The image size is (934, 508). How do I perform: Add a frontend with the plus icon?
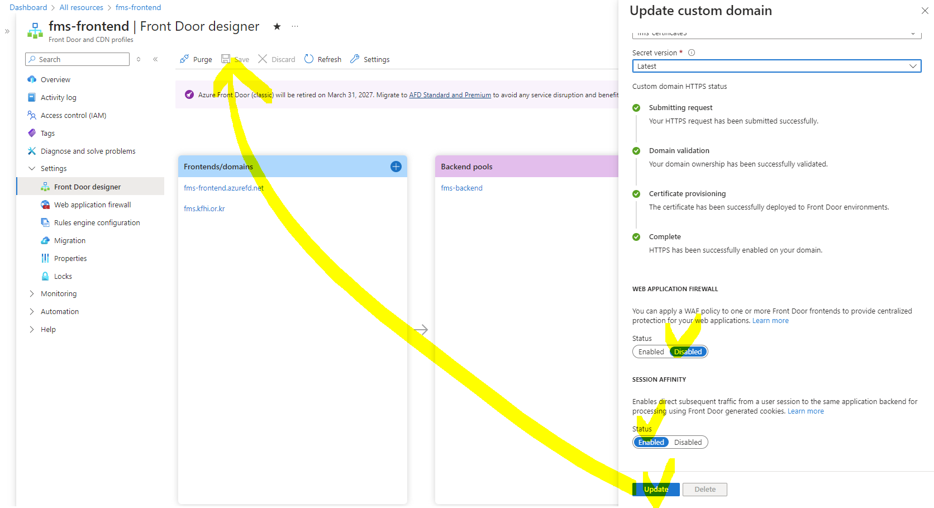coord(396,167)
